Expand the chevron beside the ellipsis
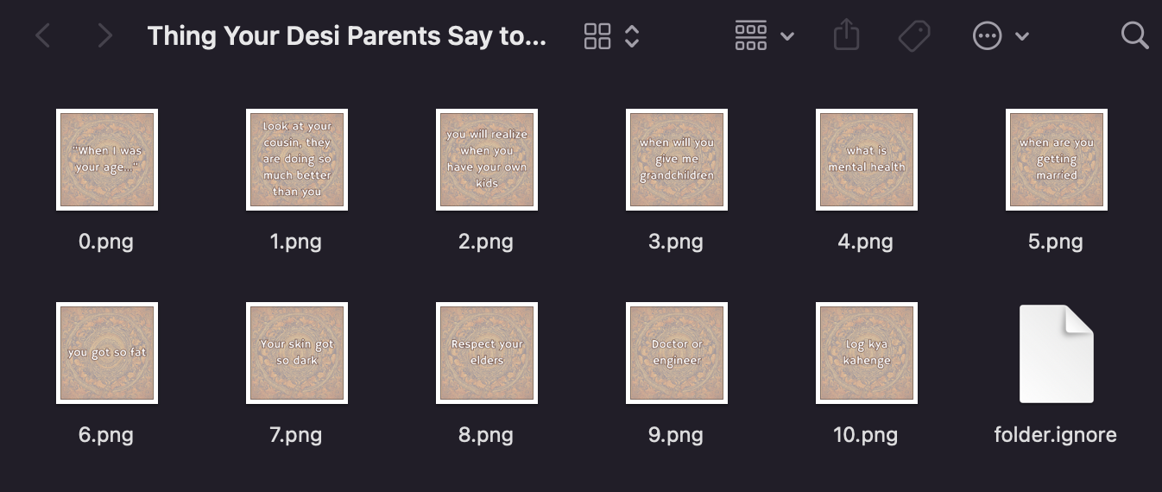 [x=1022, y=36]
